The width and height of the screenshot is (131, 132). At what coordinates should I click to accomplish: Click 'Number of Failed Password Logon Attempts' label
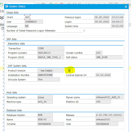coord(31,31)
